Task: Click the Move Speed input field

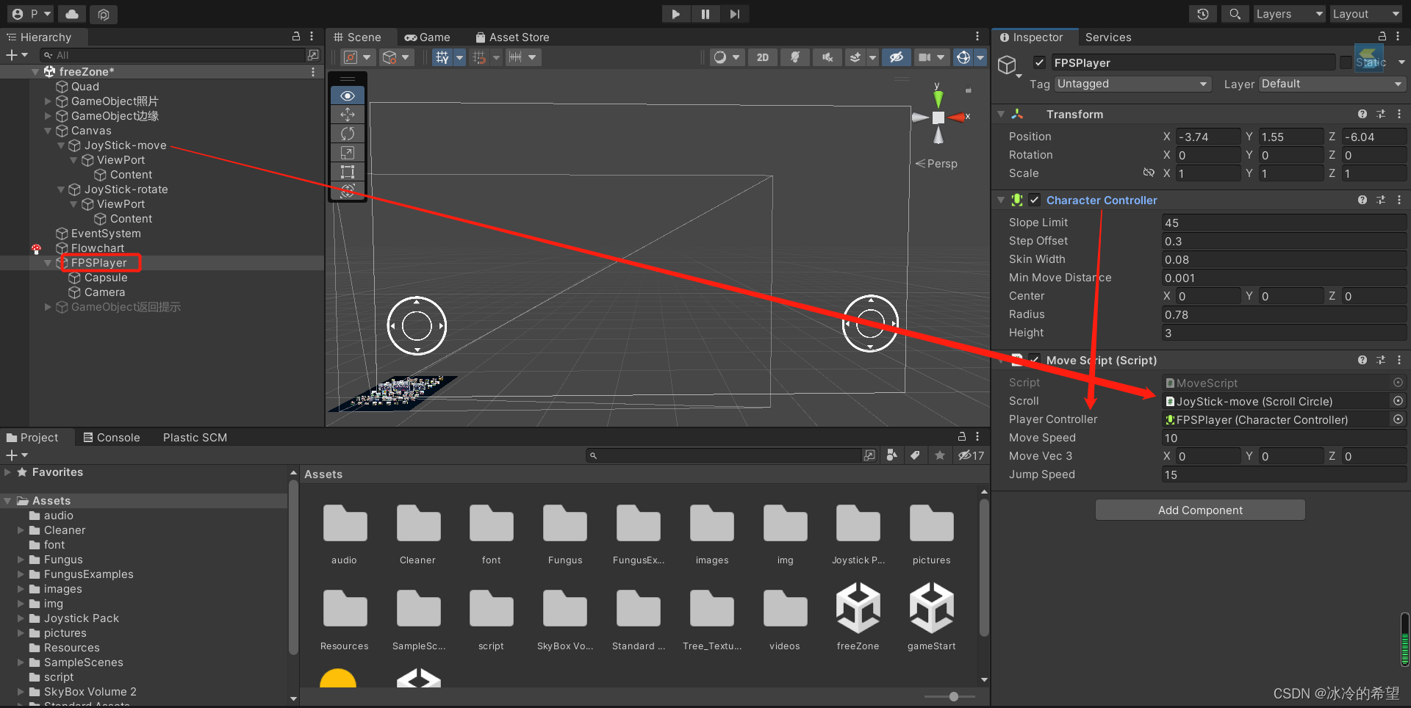Action: click(x=1282, y=437)
